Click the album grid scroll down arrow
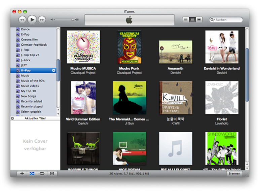 [247, 168]
